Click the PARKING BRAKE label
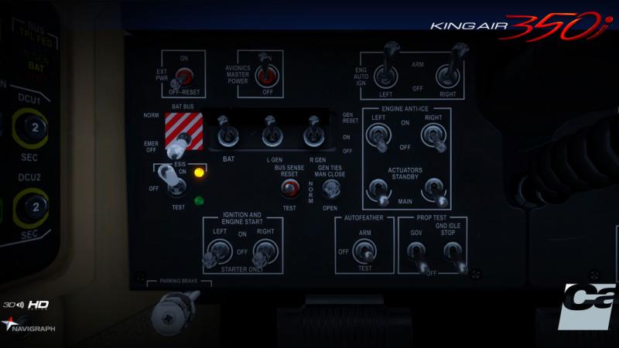 click(x=179, y=281)
